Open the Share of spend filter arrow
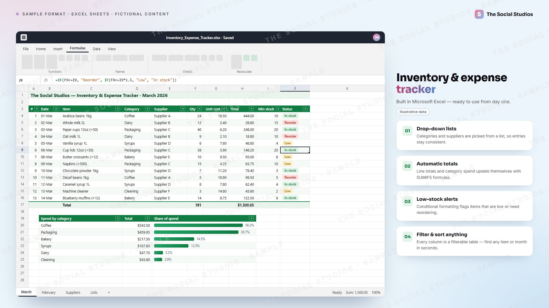 (251, 218)
